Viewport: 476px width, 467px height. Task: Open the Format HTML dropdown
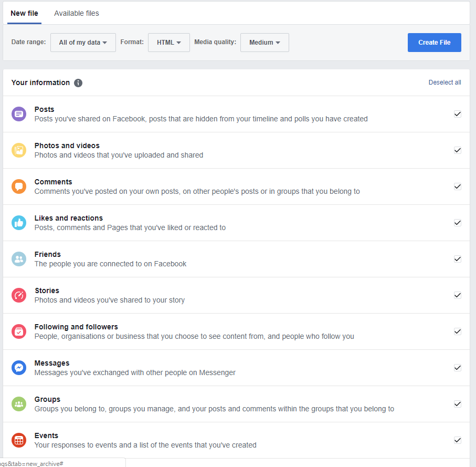pyautogui.click(x=169, y=43)
